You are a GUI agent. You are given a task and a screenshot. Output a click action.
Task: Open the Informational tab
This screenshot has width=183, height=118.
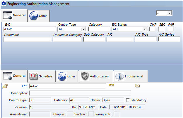(x=131, y=76)
